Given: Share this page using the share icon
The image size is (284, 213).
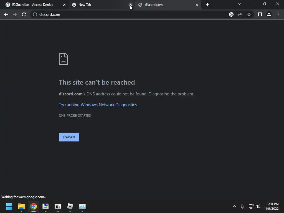Looking at the screenshot, I should tap(240, 14).
